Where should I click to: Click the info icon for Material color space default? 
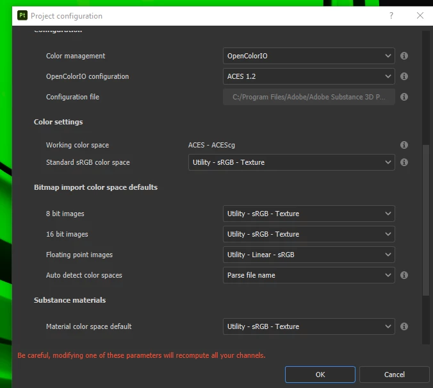pyautogui.click(x=404, y=326)
